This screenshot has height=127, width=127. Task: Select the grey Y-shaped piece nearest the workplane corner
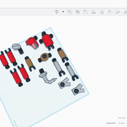pyautogui.click(x=78, y=90)
